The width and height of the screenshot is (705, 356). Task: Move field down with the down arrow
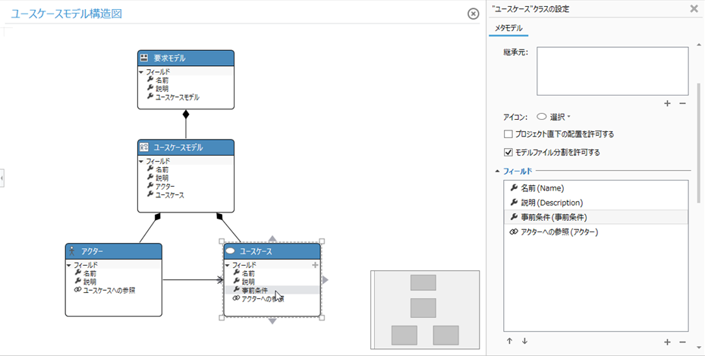pos(524,342)
